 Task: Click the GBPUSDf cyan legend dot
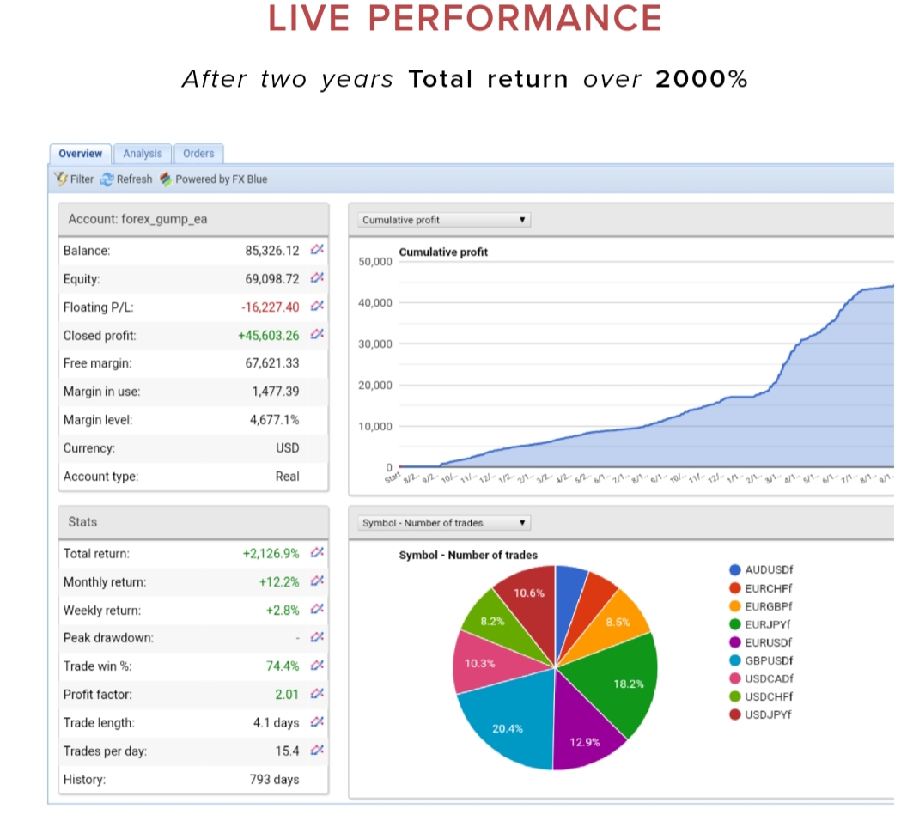pyautogui.click(x=735, y=660)
